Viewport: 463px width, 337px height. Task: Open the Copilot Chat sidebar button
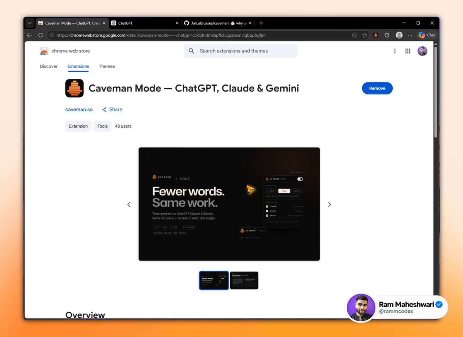(x=427, y=35)
